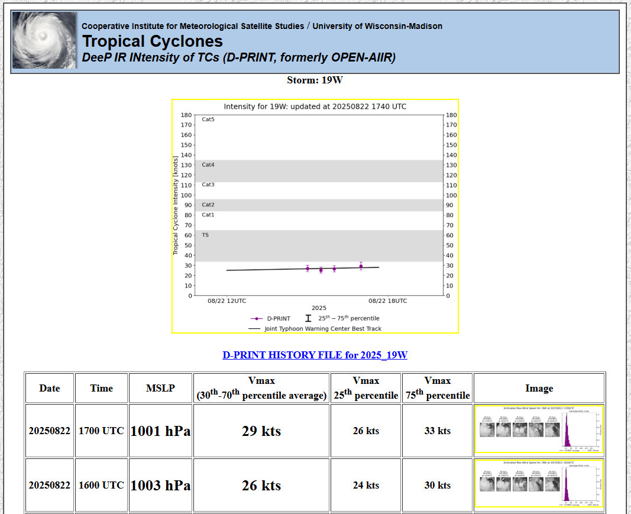Select the 1003 hPa pressure cell
631x514 pixels.
tap(160, 486)
